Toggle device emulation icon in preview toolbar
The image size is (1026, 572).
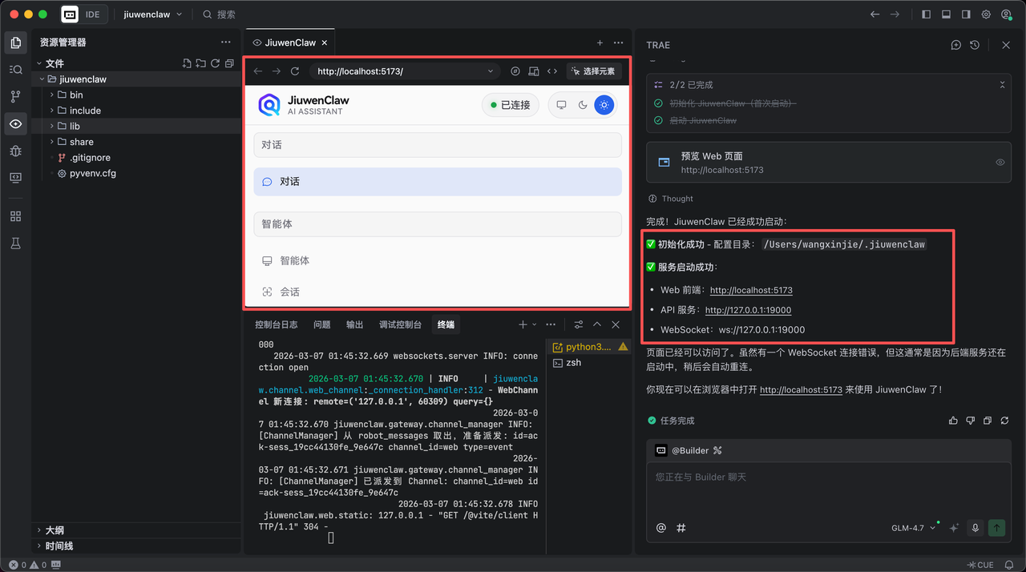coord(534,71)
